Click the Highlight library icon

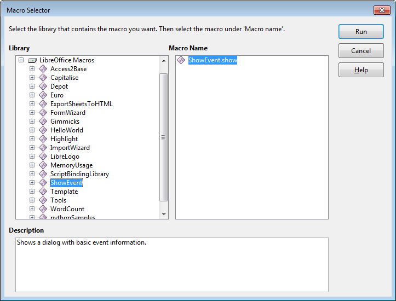[x=43, y=139]
